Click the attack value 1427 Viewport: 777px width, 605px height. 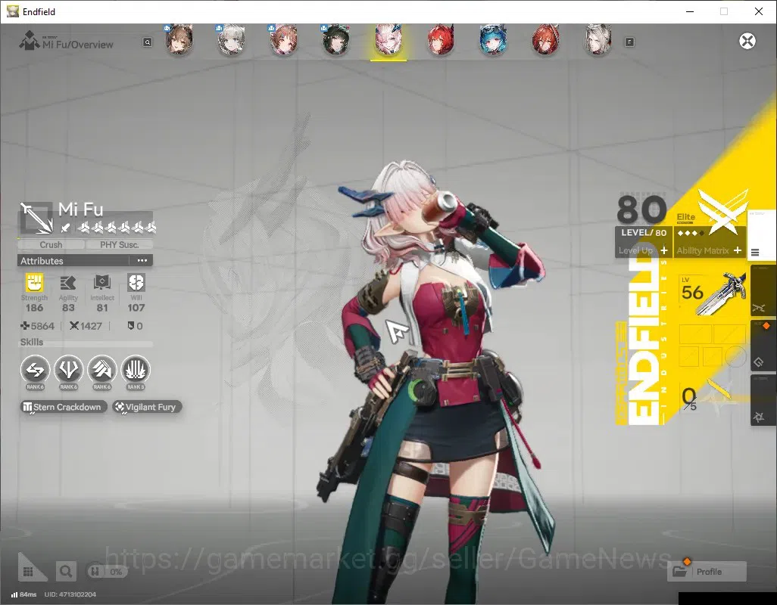click(86, 326)
